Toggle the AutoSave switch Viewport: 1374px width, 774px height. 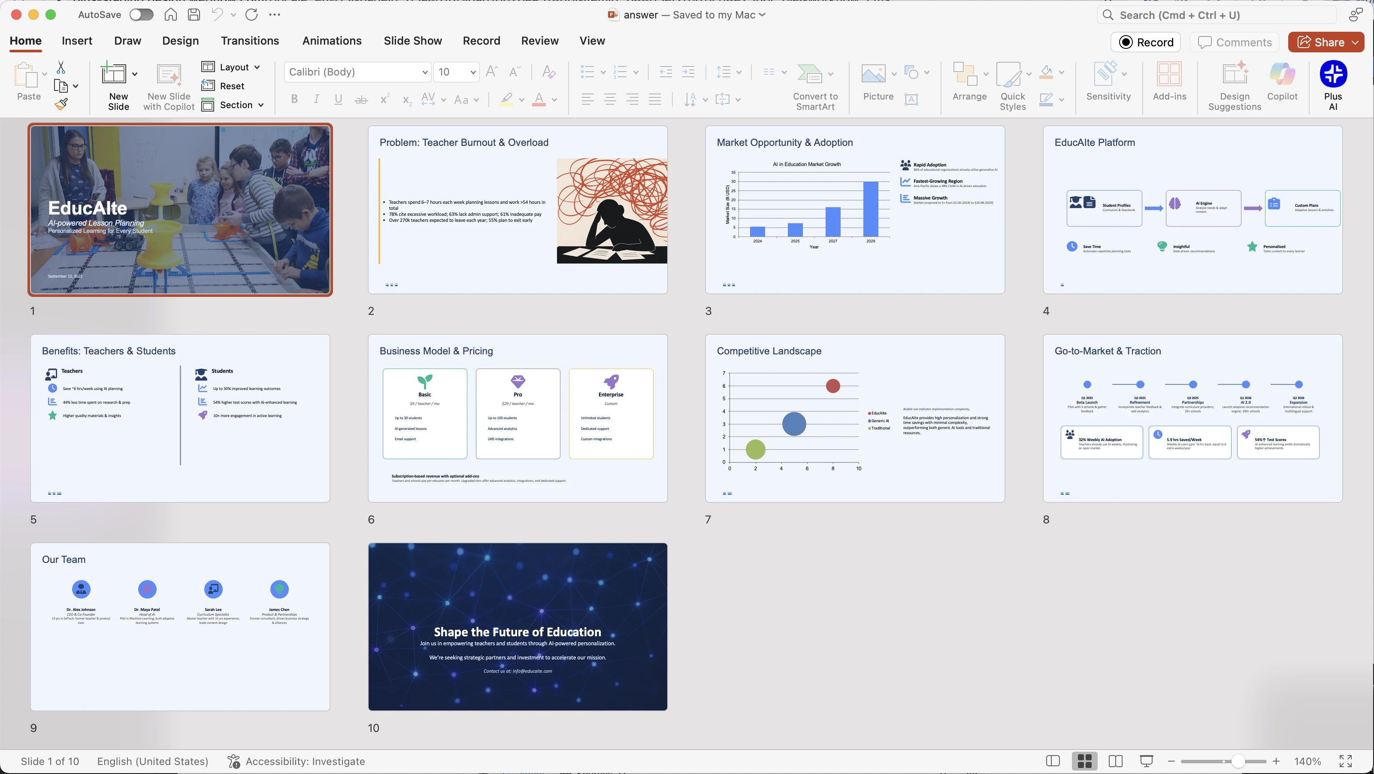(x=141, y=15)
